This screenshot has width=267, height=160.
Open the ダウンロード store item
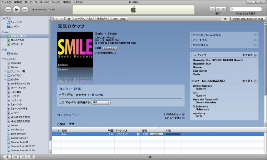pyautogui.click(x=17, y=44)
